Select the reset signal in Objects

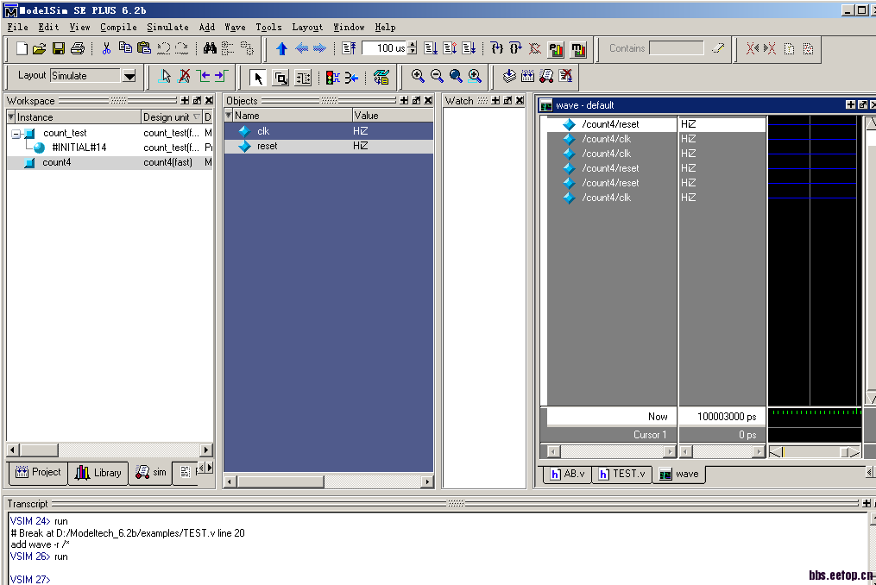pyautogui.click(x=329, y=146)
